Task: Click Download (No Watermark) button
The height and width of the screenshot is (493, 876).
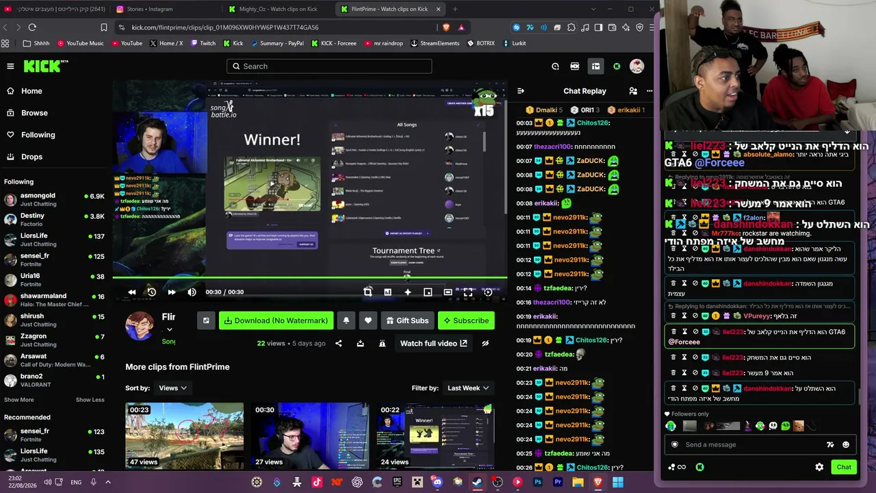Action: coord(276,320)
